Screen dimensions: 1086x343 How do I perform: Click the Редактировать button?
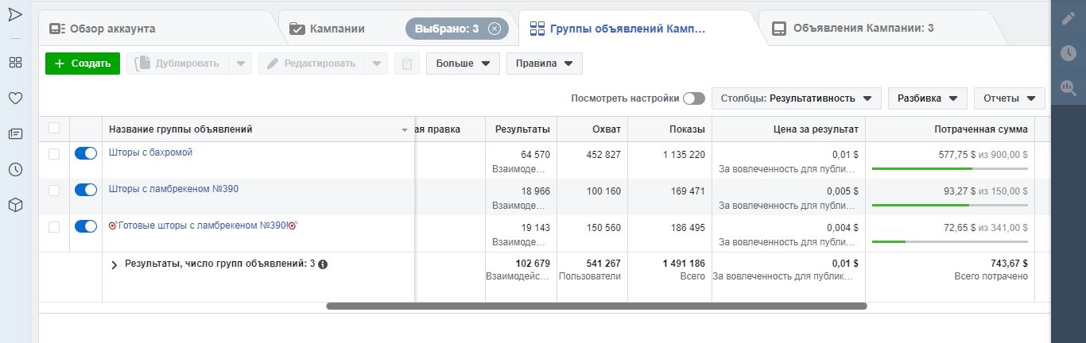pos(312,64)
